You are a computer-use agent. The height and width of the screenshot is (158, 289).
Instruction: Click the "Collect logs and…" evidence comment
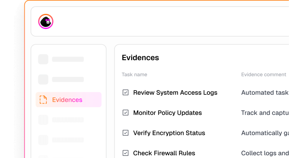[265, 153]
